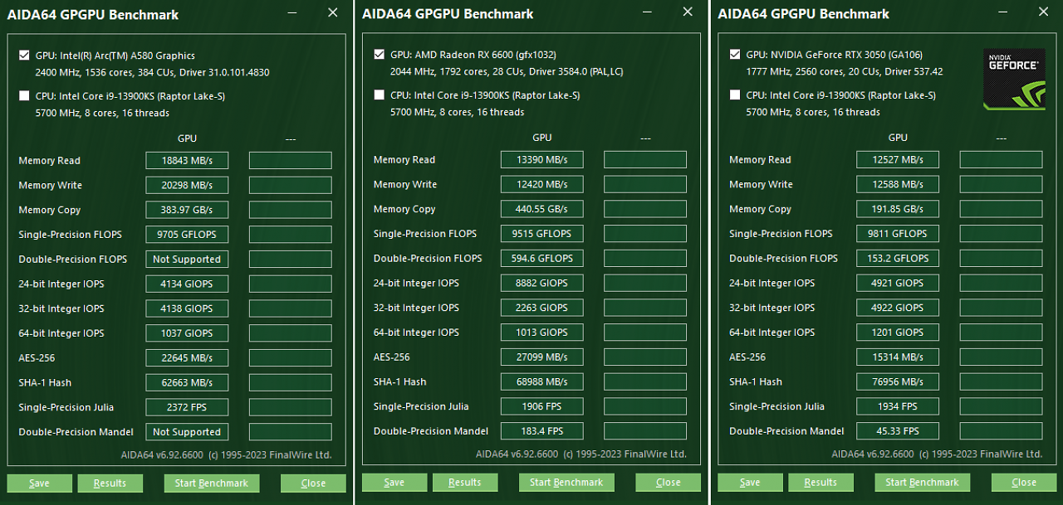
Task: Click Not Supported in Double-Precision Mandel row
Action: 187,432
